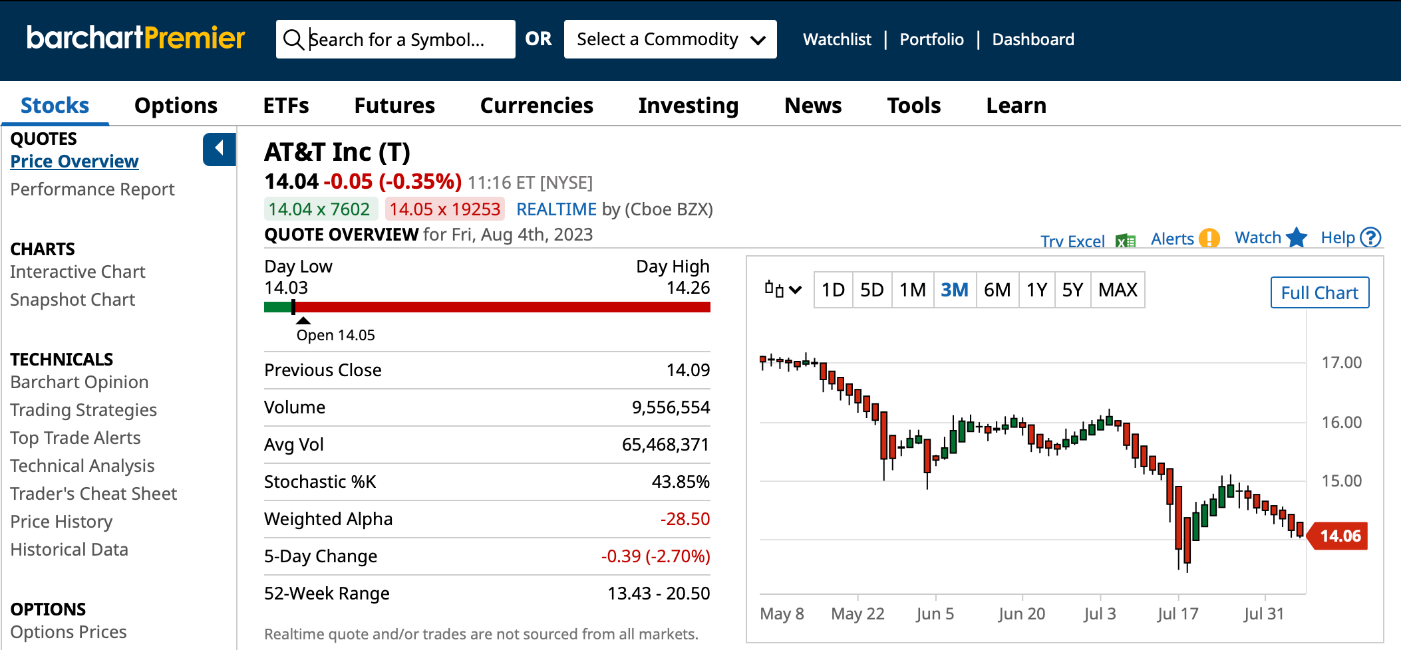The height and width of the screenshot is (650, 1401).
Task: Open the Portfolio link
Action: coord(931,39)
